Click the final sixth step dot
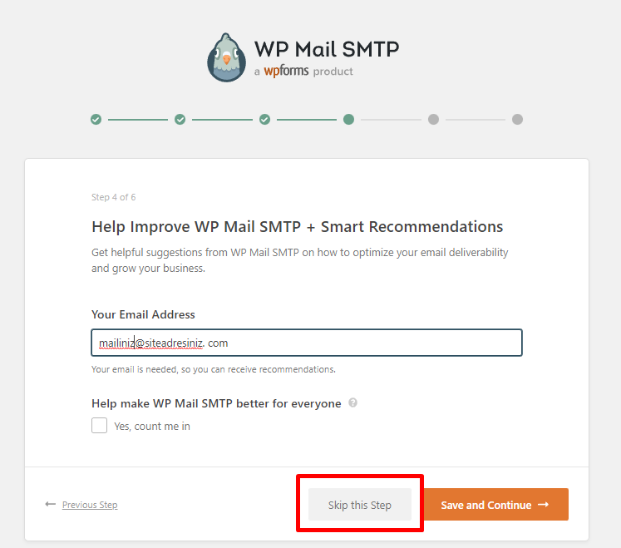 (x=517, y=120)
